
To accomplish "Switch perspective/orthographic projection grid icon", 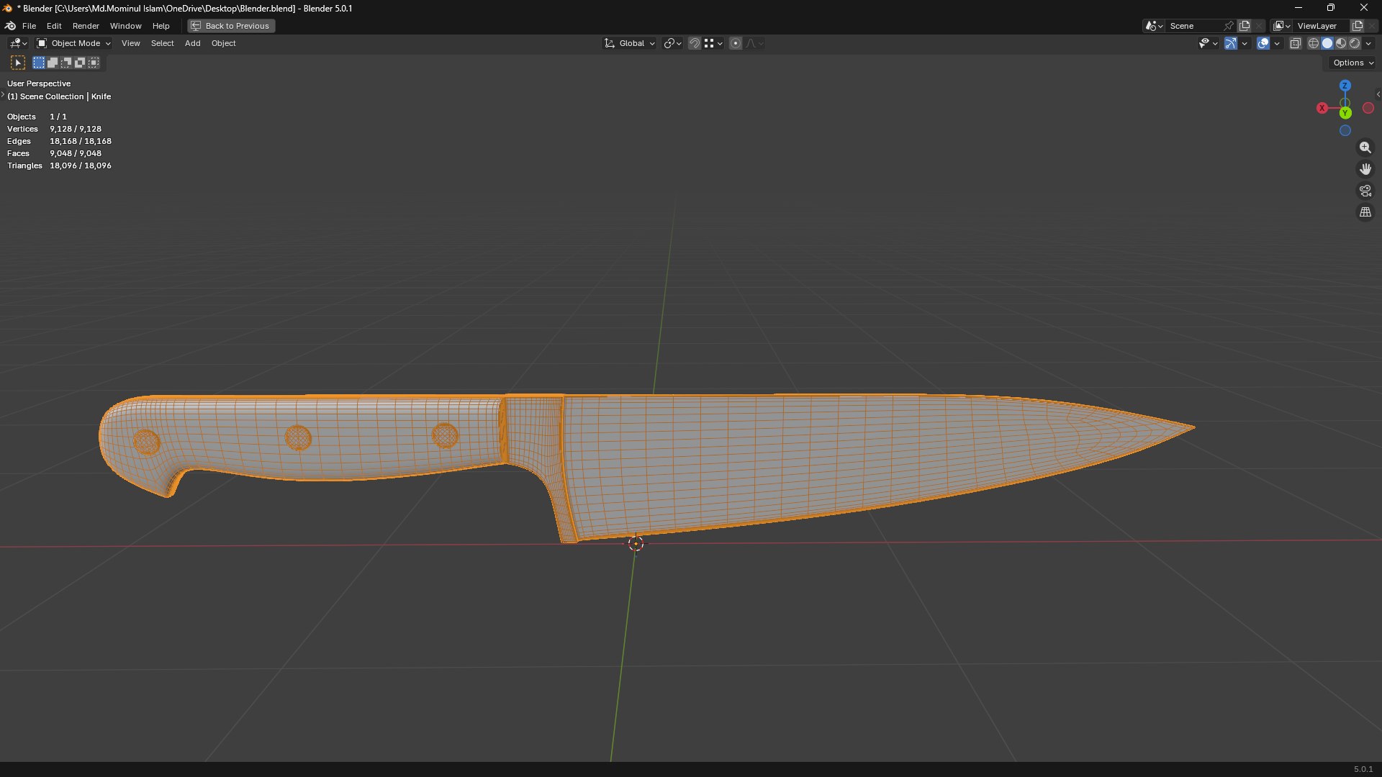I will (x=1365, y=212).
